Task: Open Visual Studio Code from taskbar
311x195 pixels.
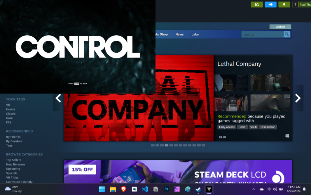Action: click(145, 189)
